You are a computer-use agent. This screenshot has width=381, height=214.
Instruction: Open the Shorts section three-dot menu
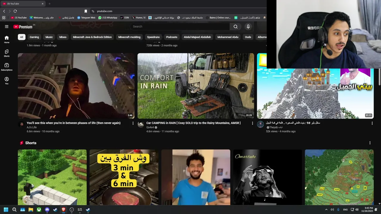click(370, 143)
